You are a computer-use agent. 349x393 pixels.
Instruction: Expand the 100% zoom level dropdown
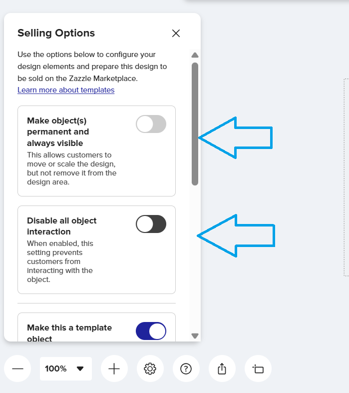coord(65,369)
